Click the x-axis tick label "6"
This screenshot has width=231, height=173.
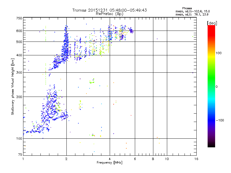(x=135, y=159)
